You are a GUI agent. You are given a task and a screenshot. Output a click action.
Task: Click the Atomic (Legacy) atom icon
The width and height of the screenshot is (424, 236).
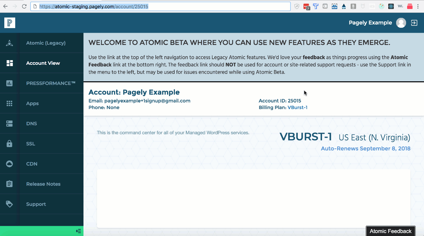pos(10,43)
